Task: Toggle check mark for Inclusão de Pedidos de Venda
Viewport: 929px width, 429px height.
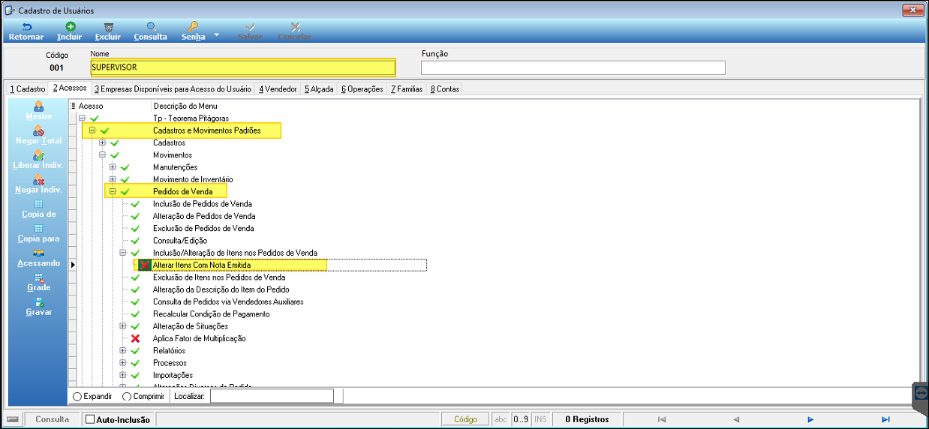Action: (135, 204)
